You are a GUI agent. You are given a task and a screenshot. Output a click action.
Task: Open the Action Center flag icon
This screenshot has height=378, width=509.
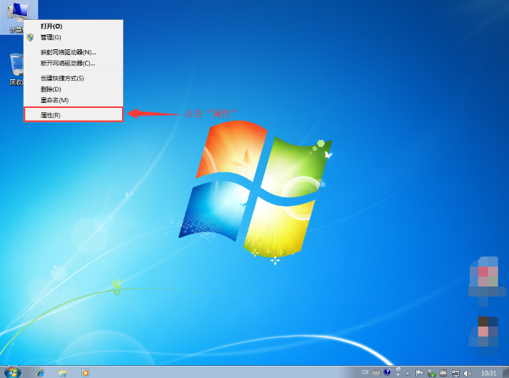(x=419, y=373)
